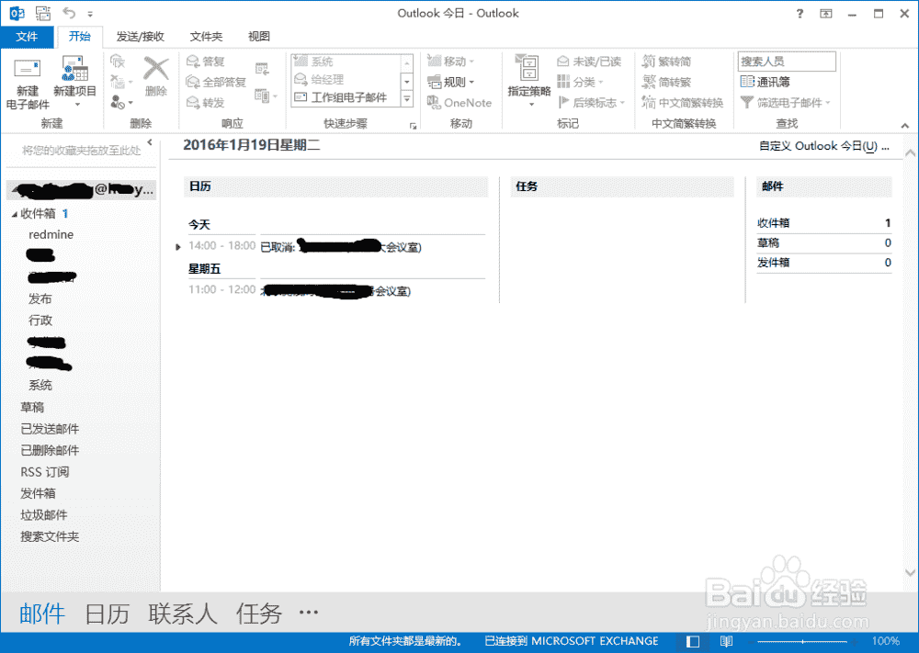Open the Follow Up (后续标志) dropdown
Viewport: 919px width, 653px height.
pos(591,103)
